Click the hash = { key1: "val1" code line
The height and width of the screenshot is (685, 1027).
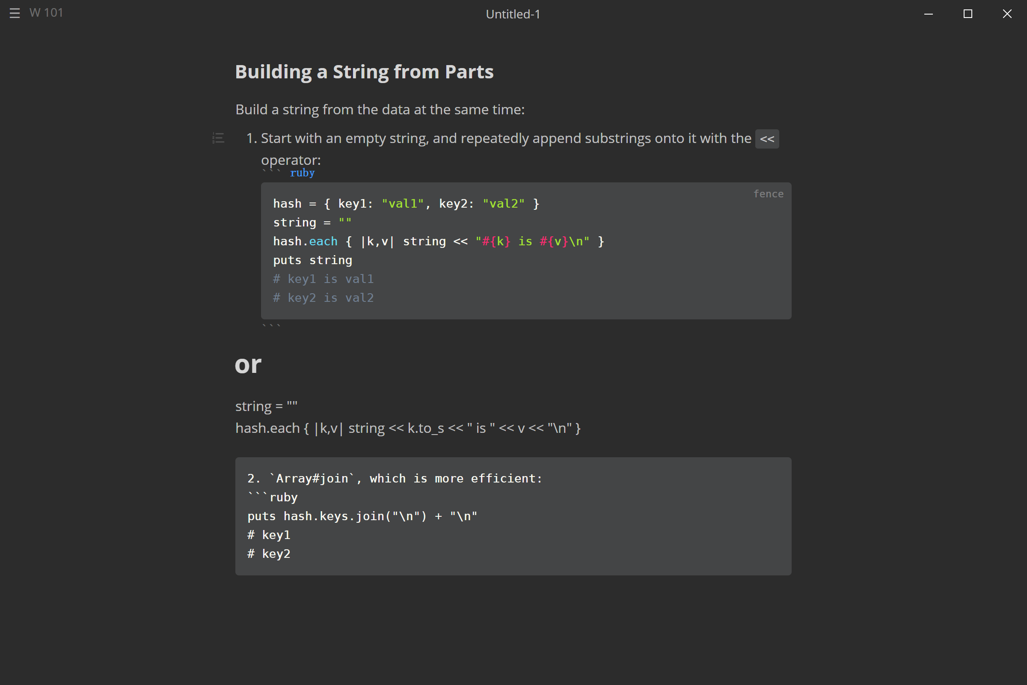pyautogui.click(x=406, y=204)
